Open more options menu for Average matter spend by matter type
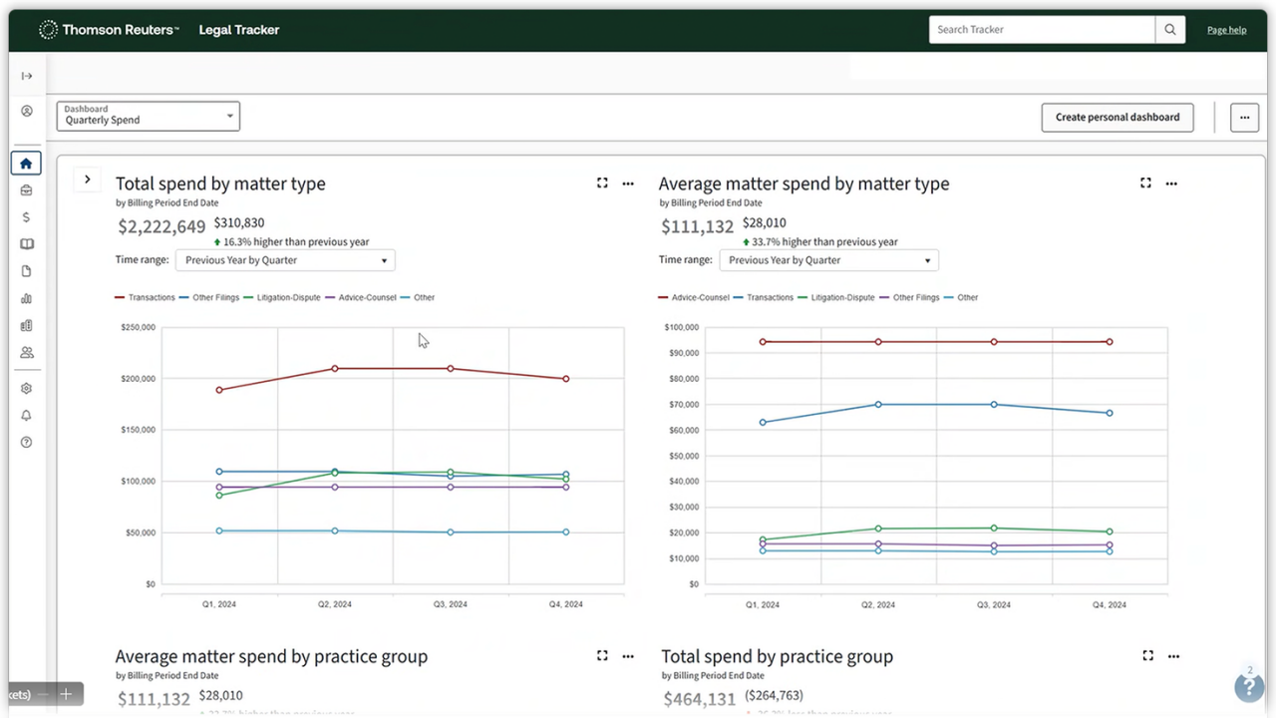This screenshot has height=718, width=1276. pos(1171,183)
